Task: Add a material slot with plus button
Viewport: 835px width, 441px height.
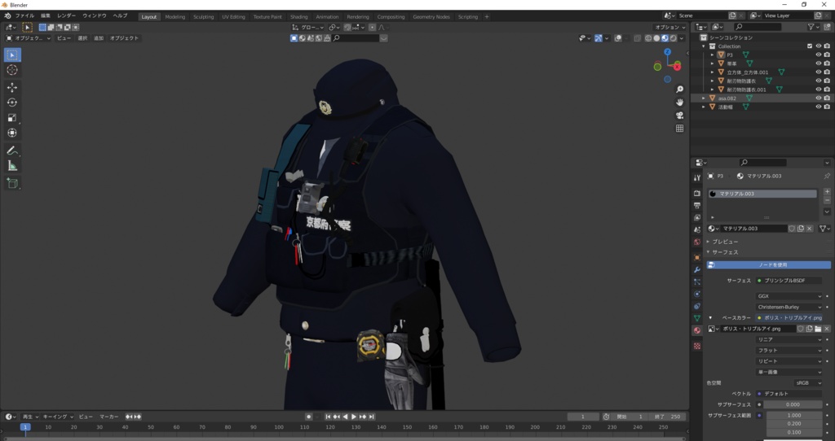Action: point(827,192)
